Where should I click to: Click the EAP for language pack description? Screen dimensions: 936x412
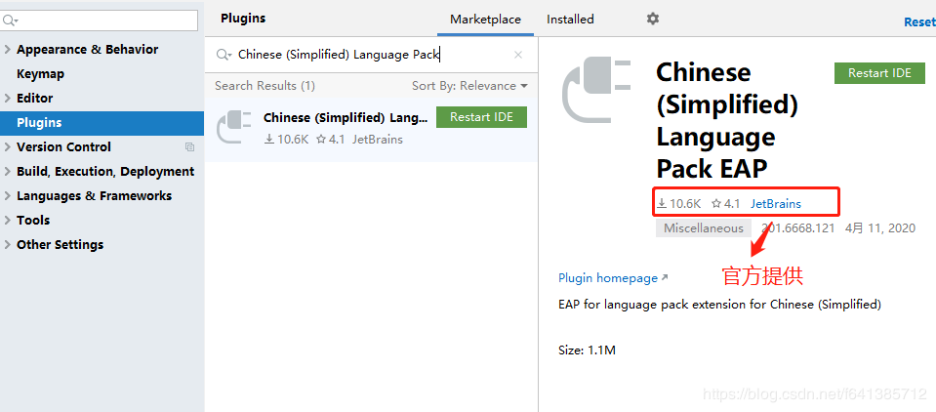click(719, 305)
